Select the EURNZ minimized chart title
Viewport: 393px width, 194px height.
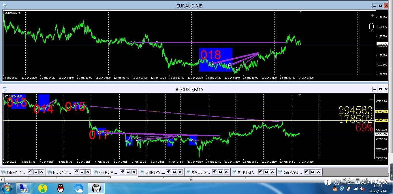[x=62, y=172]
